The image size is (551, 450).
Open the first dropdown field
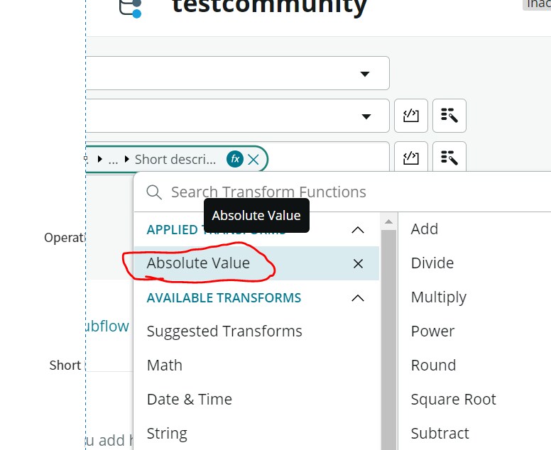[x=365, y=73]
